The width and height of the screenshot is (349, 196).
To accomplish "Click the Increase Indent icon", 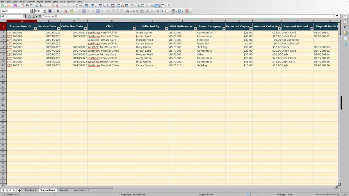I will point(157,11).
